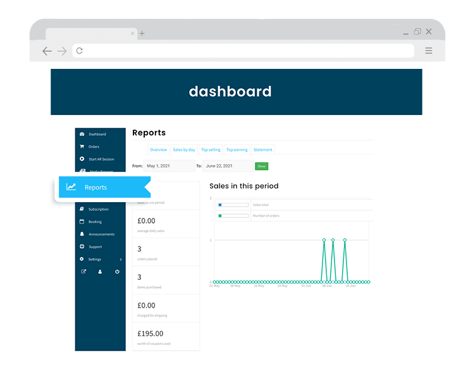Click the green Show button

(x=262, y=166)
